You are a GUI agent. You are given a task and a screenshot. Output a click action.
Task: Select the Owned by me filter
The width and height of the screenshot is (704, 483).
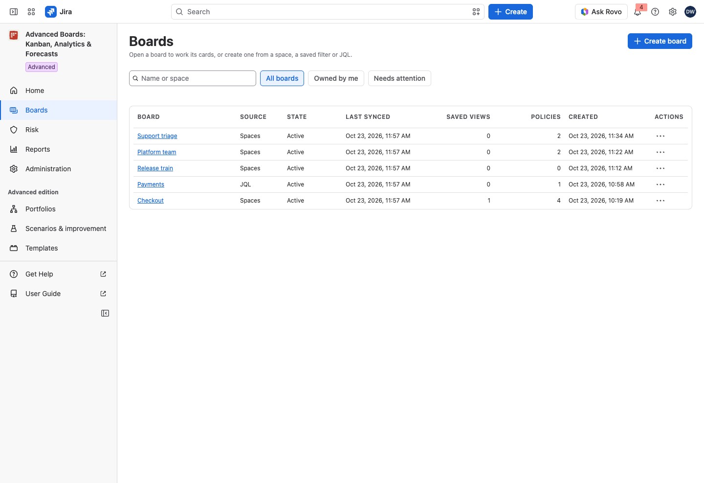pos(336,78)
